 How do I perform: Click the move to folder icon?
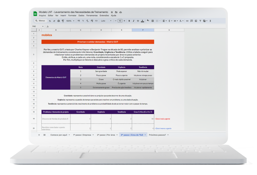[x=116, y=12]
